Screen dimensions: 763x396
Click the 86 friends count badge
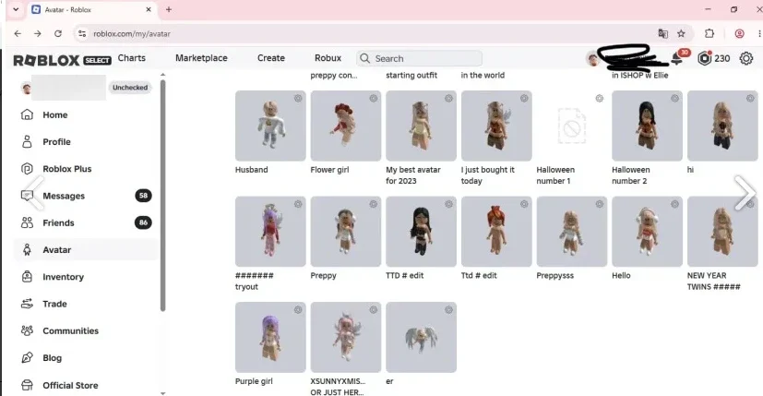[x=143, y=222]
